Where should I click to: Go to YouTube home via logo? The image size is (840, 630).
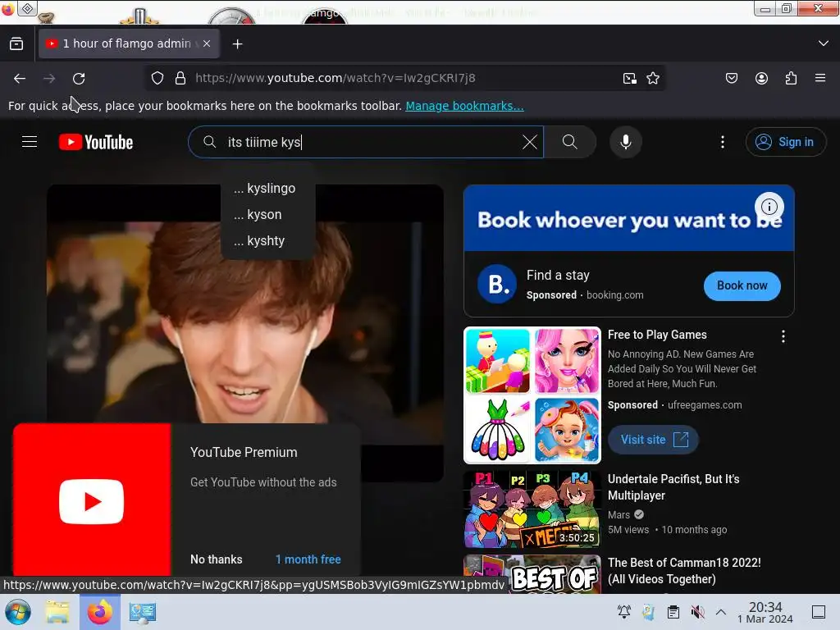point(96,142)
